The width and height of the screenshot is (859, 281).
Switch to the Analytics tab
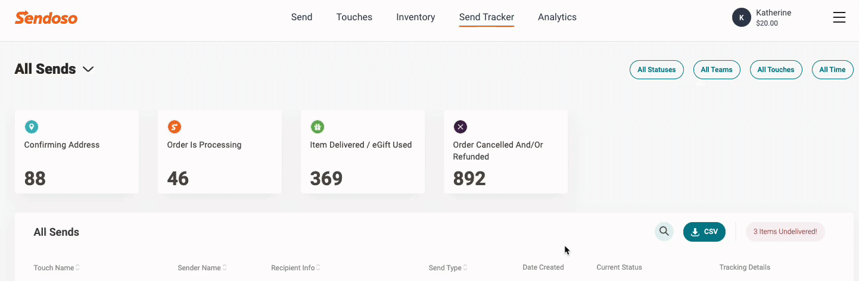coord(557,17)
